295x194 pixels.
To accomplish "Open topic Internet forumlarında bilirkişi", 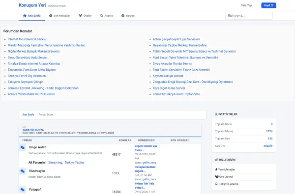I will coord(27,39).
